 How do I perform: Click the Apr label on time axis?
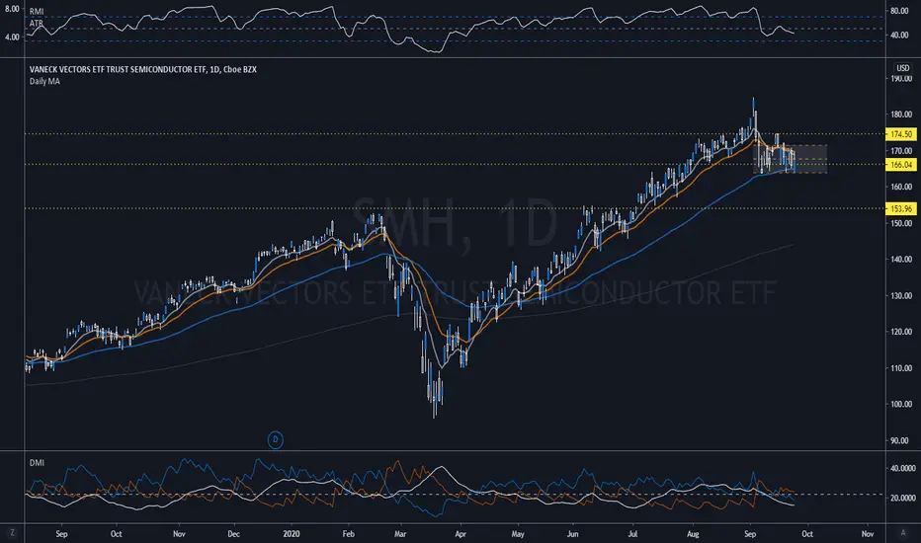(x=460, y=533)
